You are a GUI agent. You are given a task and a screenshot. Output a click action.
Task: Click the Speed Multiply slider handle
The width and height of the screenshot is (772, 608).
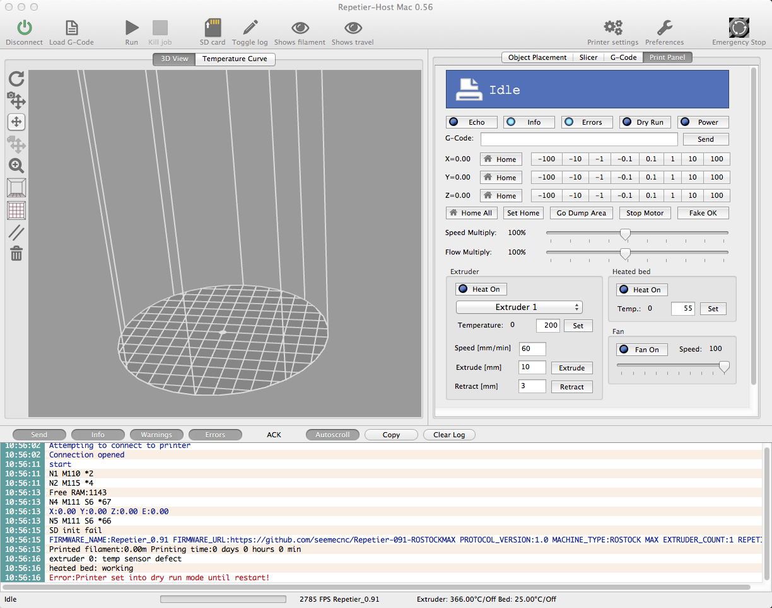tap(625, 234)
